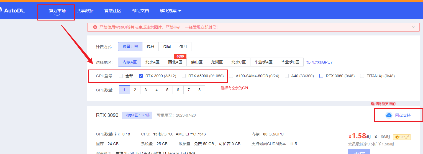Select the TITAN Xp checkbox

362,76
